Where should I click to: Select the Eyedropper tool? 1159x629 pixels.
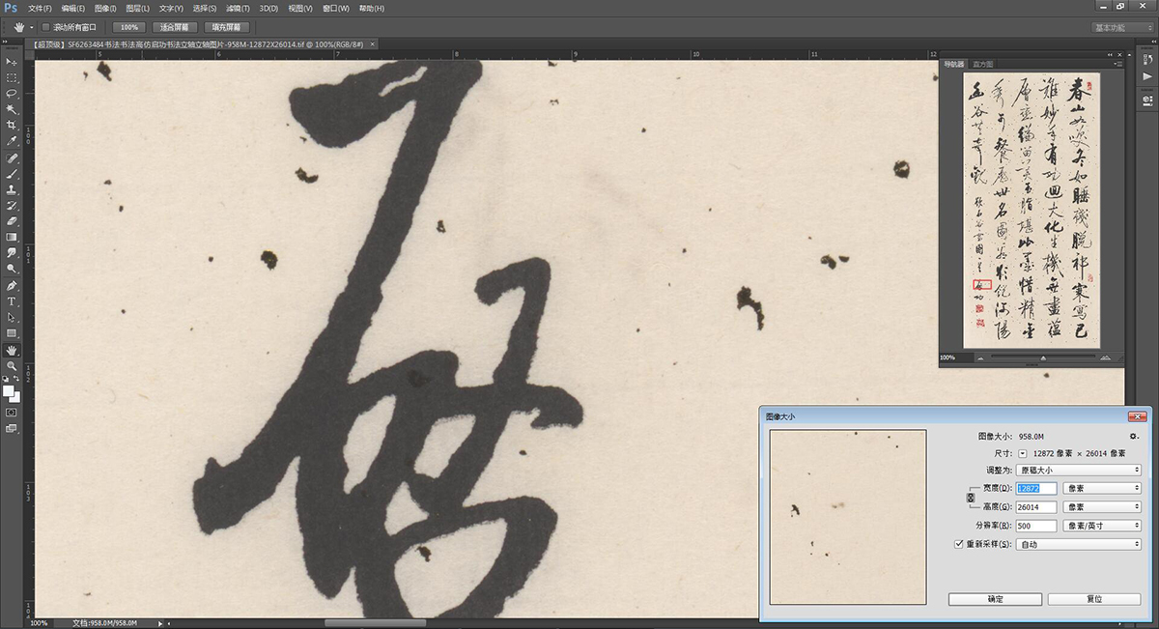click(12, 141)
